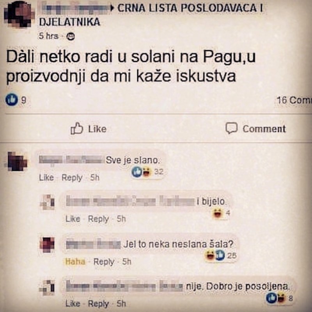Image resolution: width=312 pixels, height=312 pixels.
Task: Like the 'Dobro je posoljena' reply
Action: click(73, 304)
